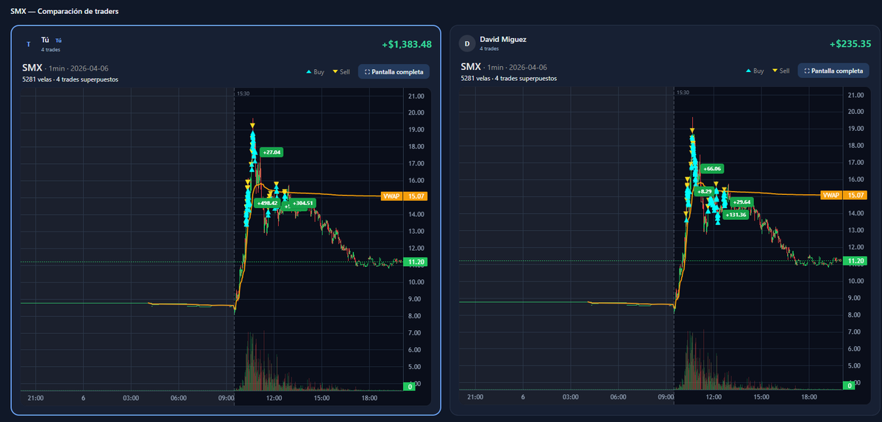
Task: Open Pantalla completa for David Miguez's chart
Action: pos(833,71)
